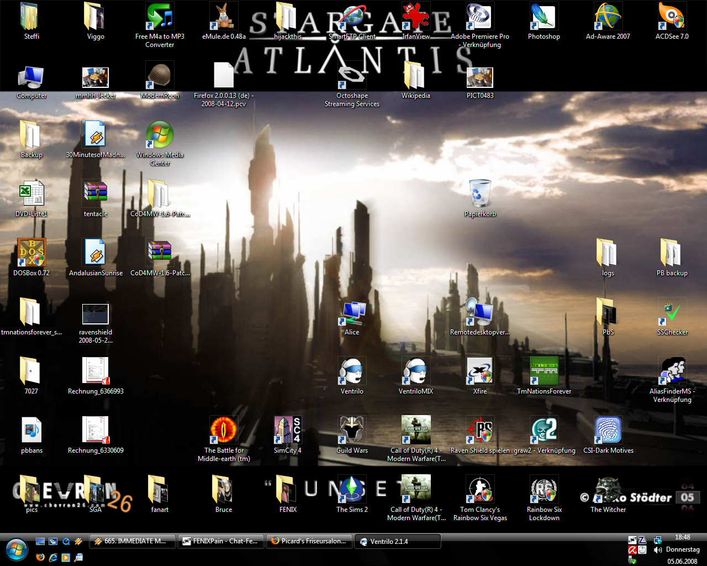Switch to the FENIXPain chat taskbar window
The height and width of the screenshot is (566, 707).
point(220,541)
